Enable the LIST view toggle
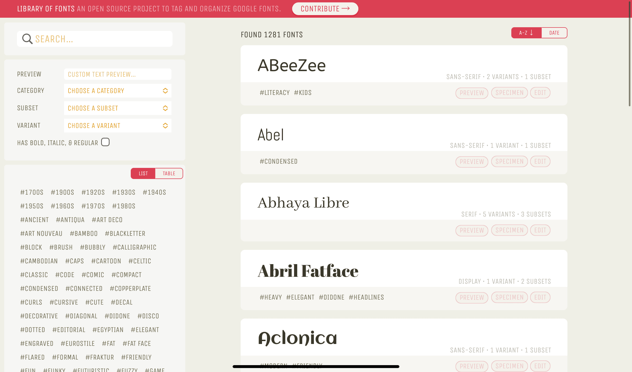Image resolution: width=632 pixels, height=372 pixels. pos(144,173)
